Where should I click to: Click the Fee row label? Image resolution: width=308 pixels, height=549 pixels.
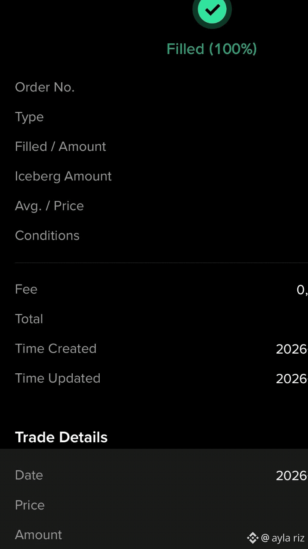coord(26,289)
